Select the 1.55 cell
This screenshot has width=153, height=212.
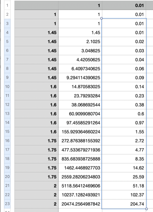(x=124, y=132)
